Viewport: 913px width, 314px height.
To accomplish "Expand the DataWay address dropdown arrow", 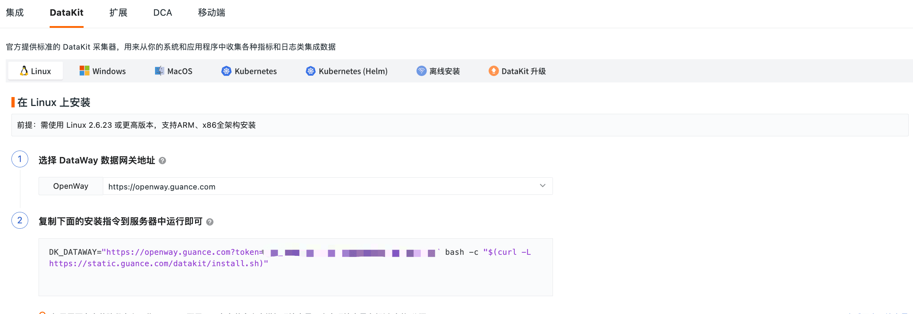I will click(542, 186).
